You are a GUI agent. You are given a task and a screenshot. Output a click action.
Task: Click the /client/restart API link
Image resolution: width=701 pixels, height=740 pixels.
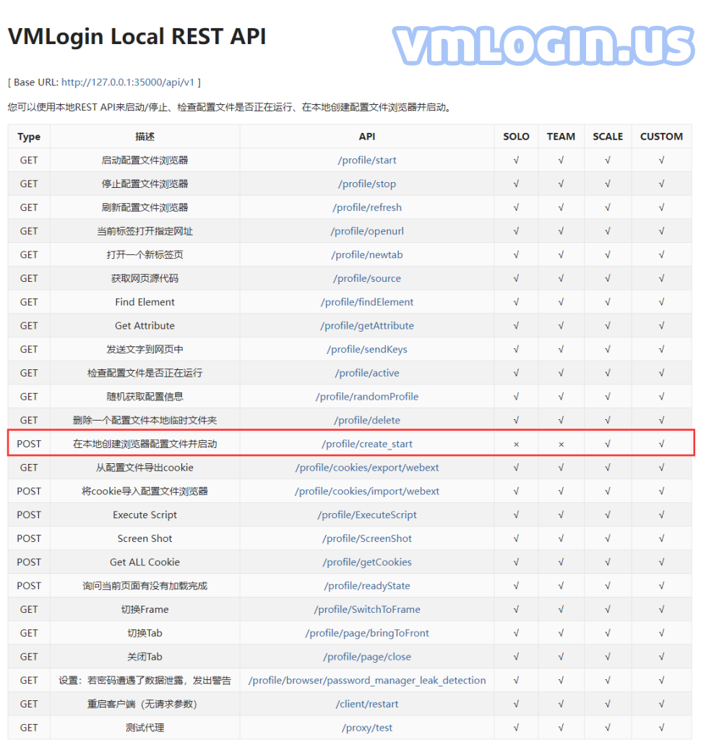point(367,704)
